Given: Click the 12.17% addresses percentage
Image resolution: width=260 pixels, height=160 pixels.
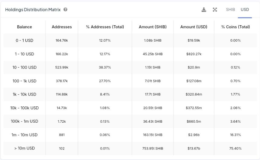Looking at the screenshot, I should [105, 54].
